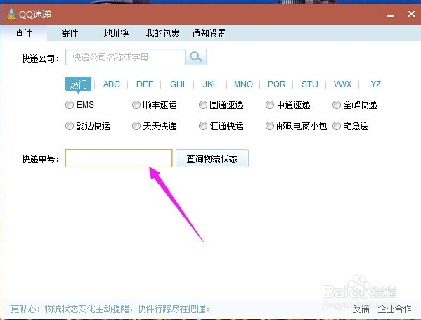Viewport: 421px width, 320px height.
Task: Click the 查询物流状态 button
Action: click(x=212, y=158)
